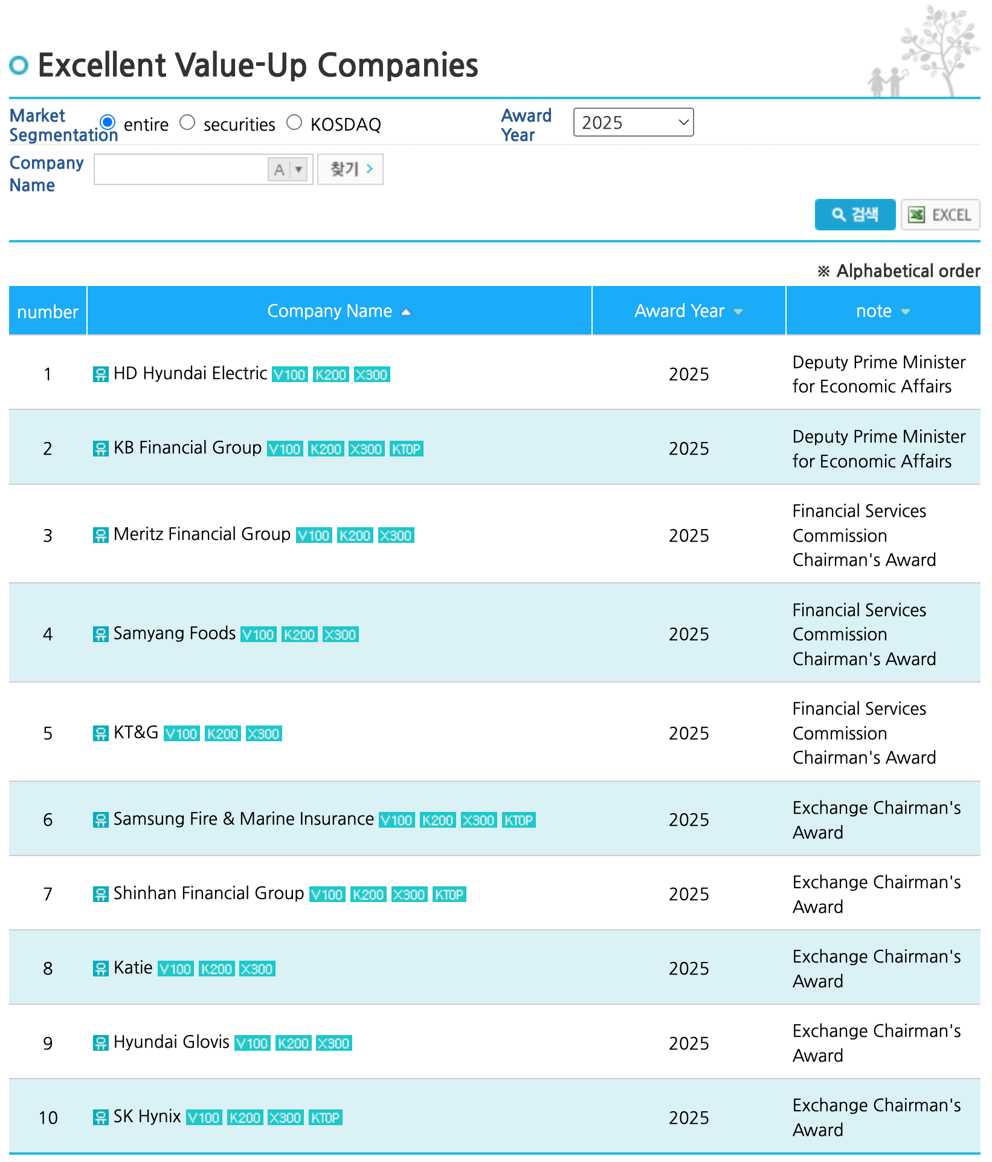Image resolution: width=992 pixels, height=1162 pixels.
Task: Open the virtual keyboard dropdown in company field
Action: 298,170
